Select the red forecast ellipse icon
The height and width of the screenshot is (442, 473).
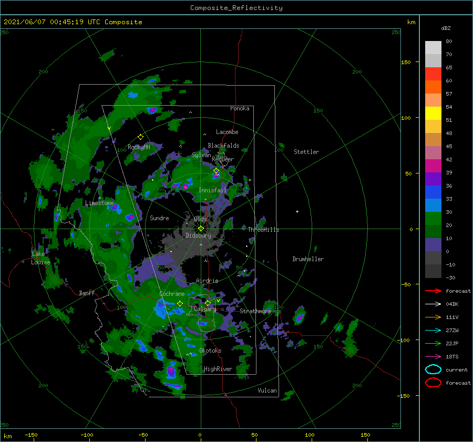point(433,383)
